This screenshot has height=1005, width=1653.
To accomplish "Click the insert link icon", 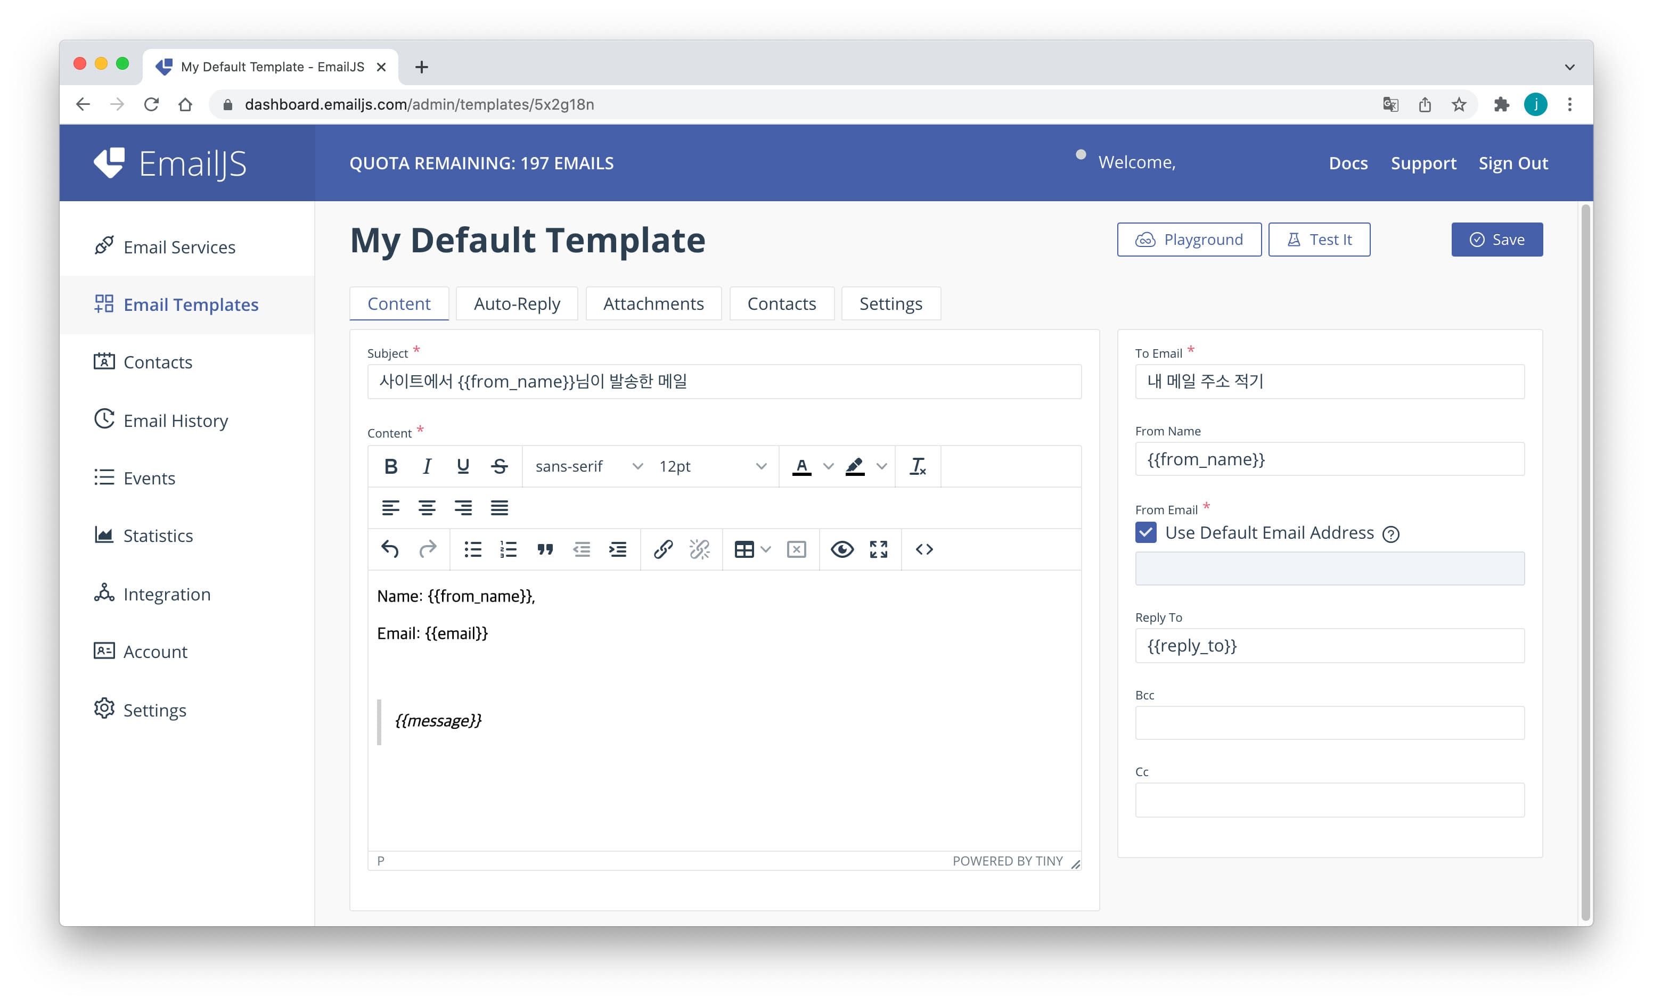I will [x=663, y=550].
